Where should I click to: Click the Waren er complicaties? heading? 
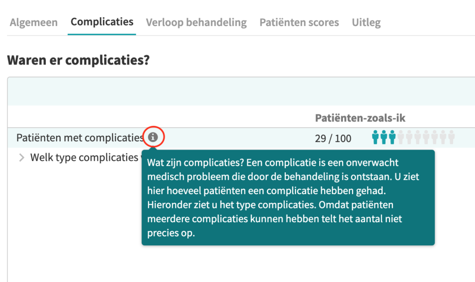coord(78,60)
